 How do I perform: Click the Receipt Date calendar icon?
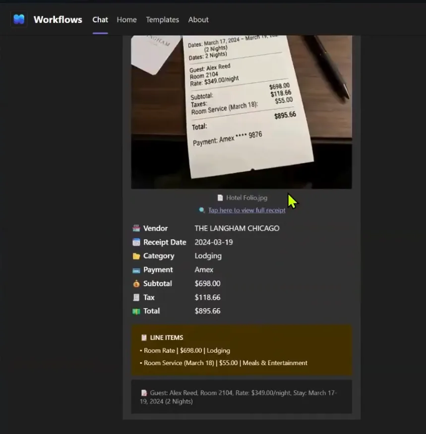point(136,242)
